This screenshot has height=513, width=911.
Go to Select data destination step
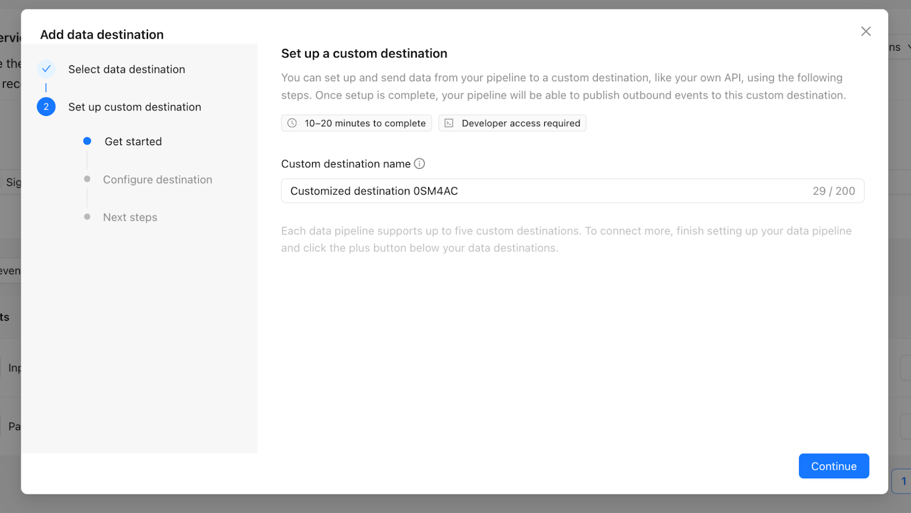[126, 69]
